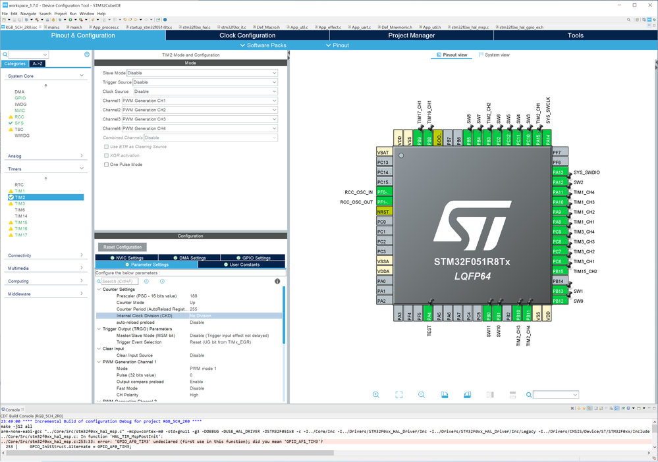
Task: Open the Navigate menu
Action: click(28, 13)
